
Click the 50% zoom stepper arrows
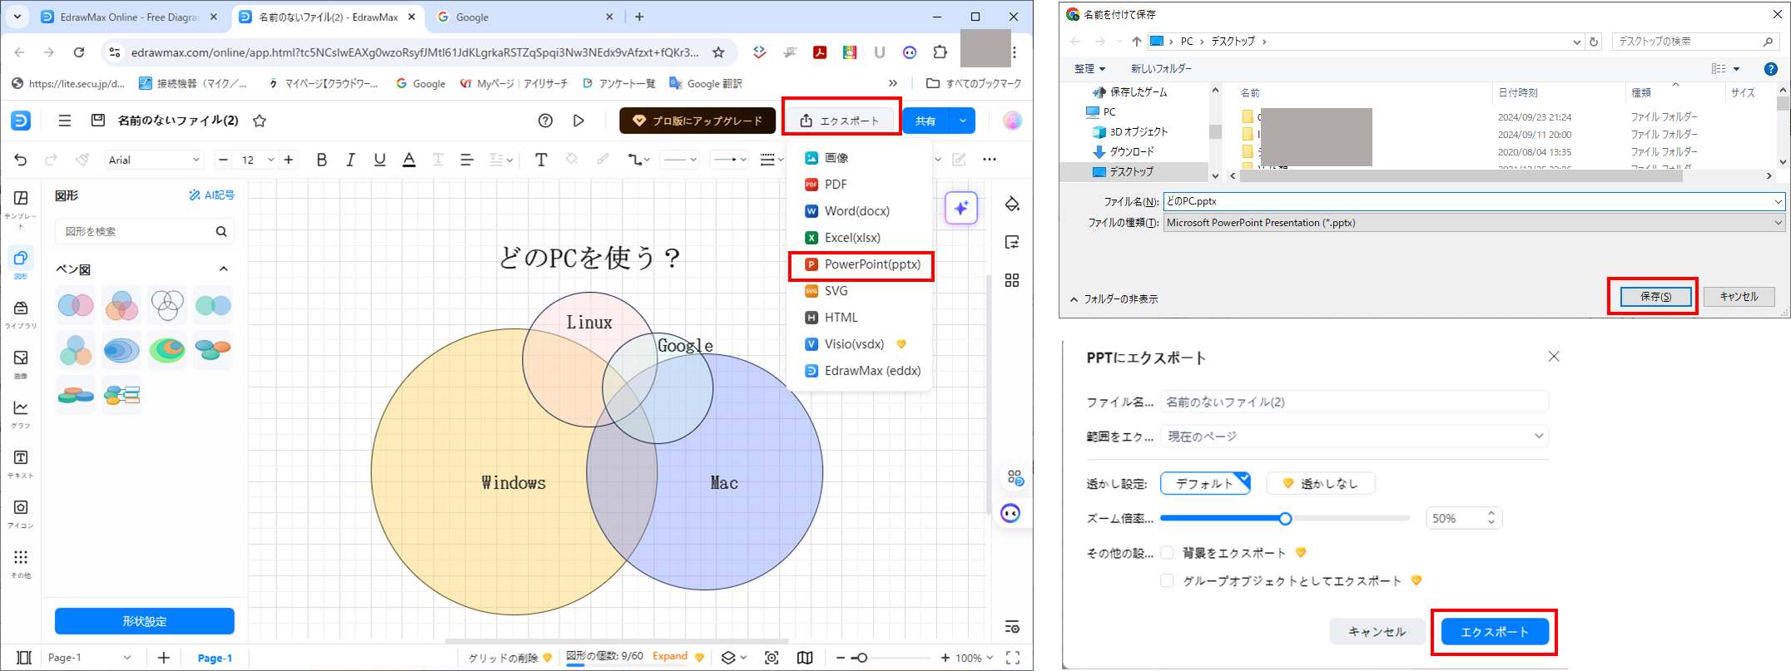[1491, 518]
